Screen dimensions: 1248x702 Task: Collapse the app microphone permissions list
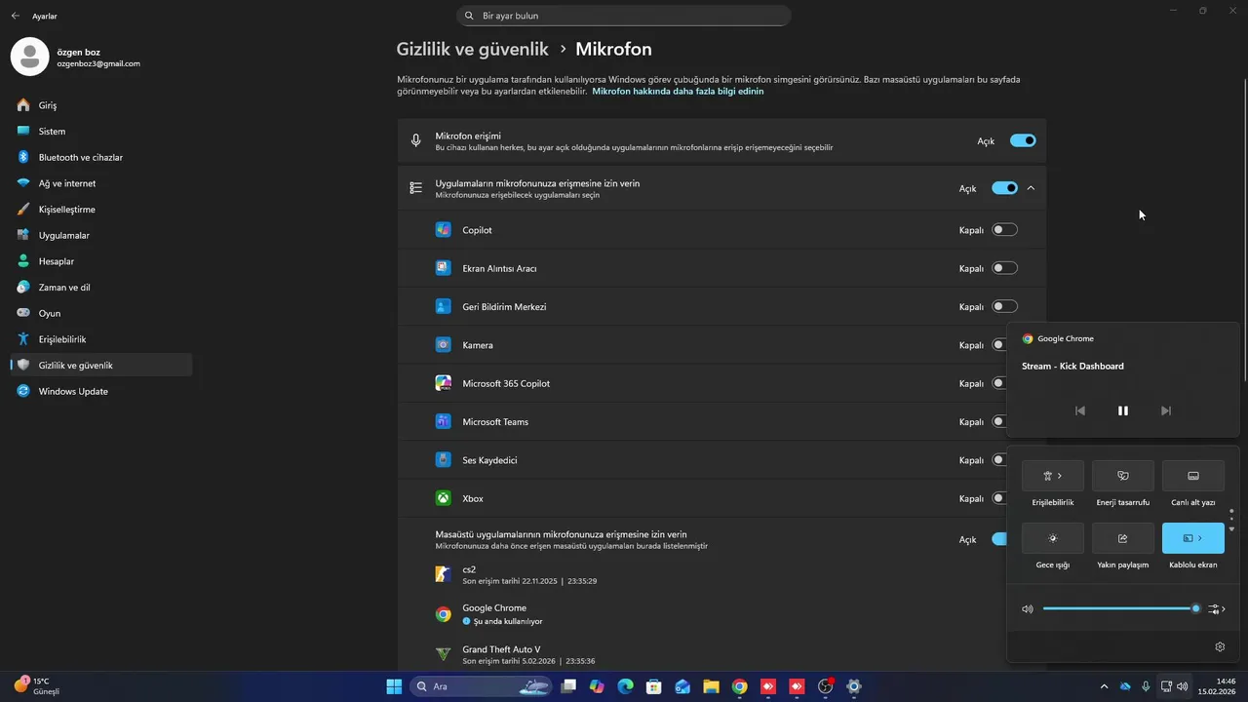coord(1031,188)
